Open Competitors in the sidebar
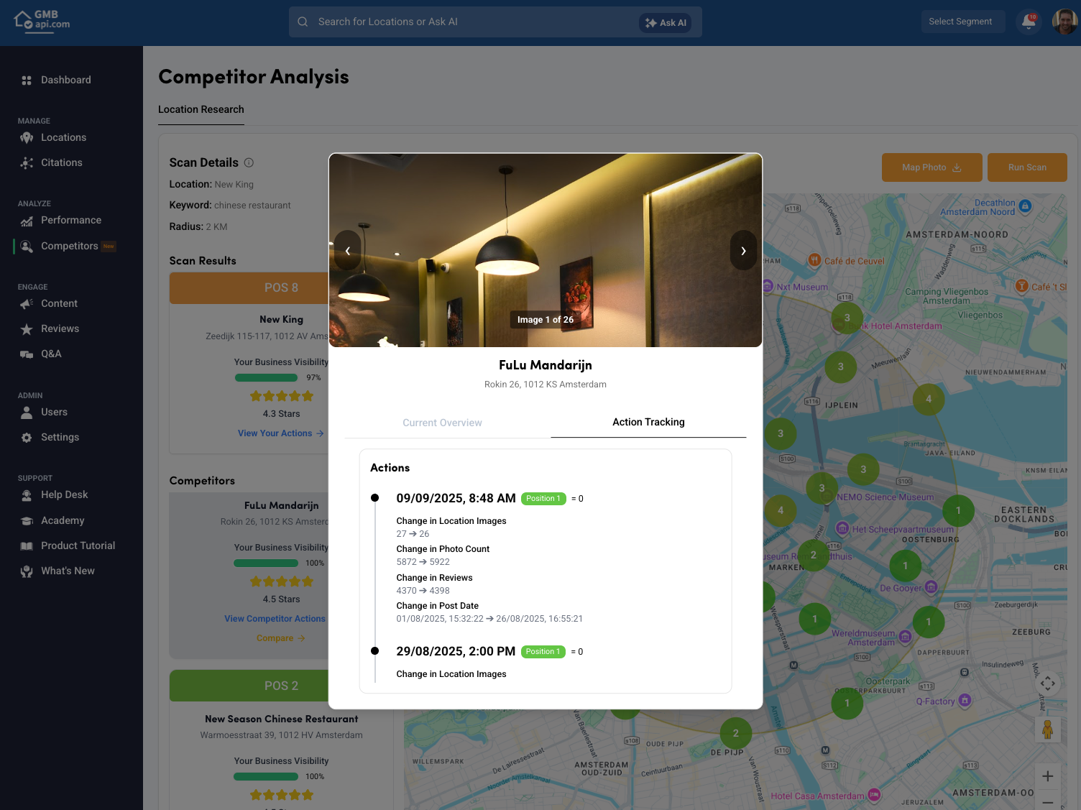Image resolution: width=1081 pixels, height=810 pixels. click(x=69, y=246)
